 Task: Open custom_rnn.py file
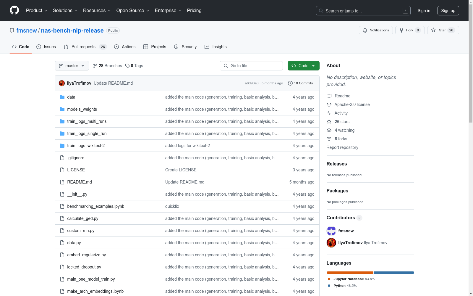click(81, 231)
